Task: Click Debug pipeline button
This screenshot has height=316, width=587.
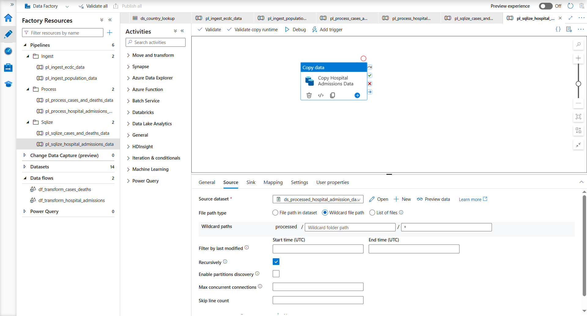Action: pos(296,30)
